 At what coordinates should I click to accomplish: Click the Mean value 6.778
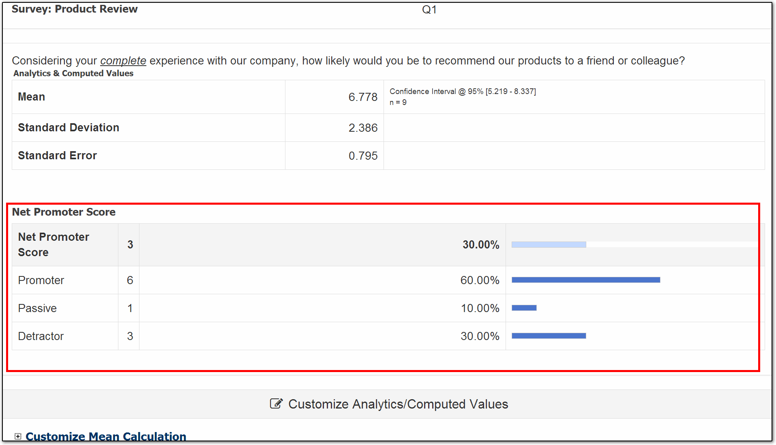coord(363,97)
